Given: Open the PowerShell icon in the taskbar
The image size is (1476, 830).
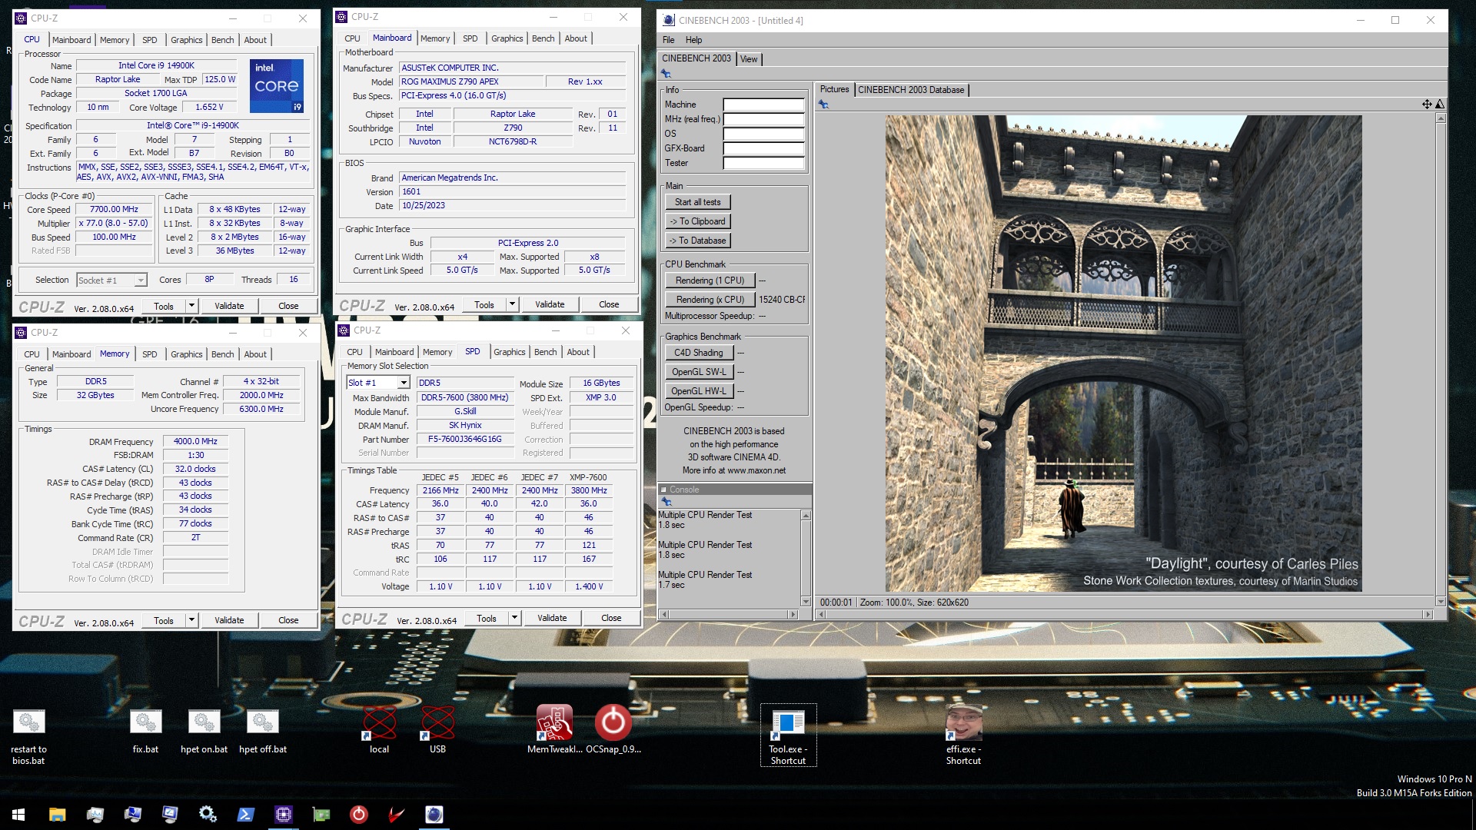Looking at the screenshot, I should (x=245, y=814).
